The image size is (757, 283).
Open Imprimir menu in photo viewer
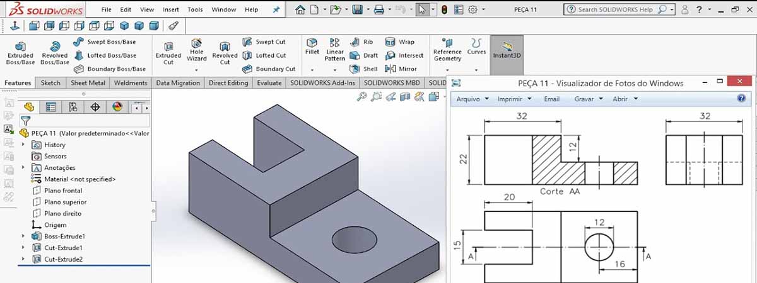(x=514, y=99)
